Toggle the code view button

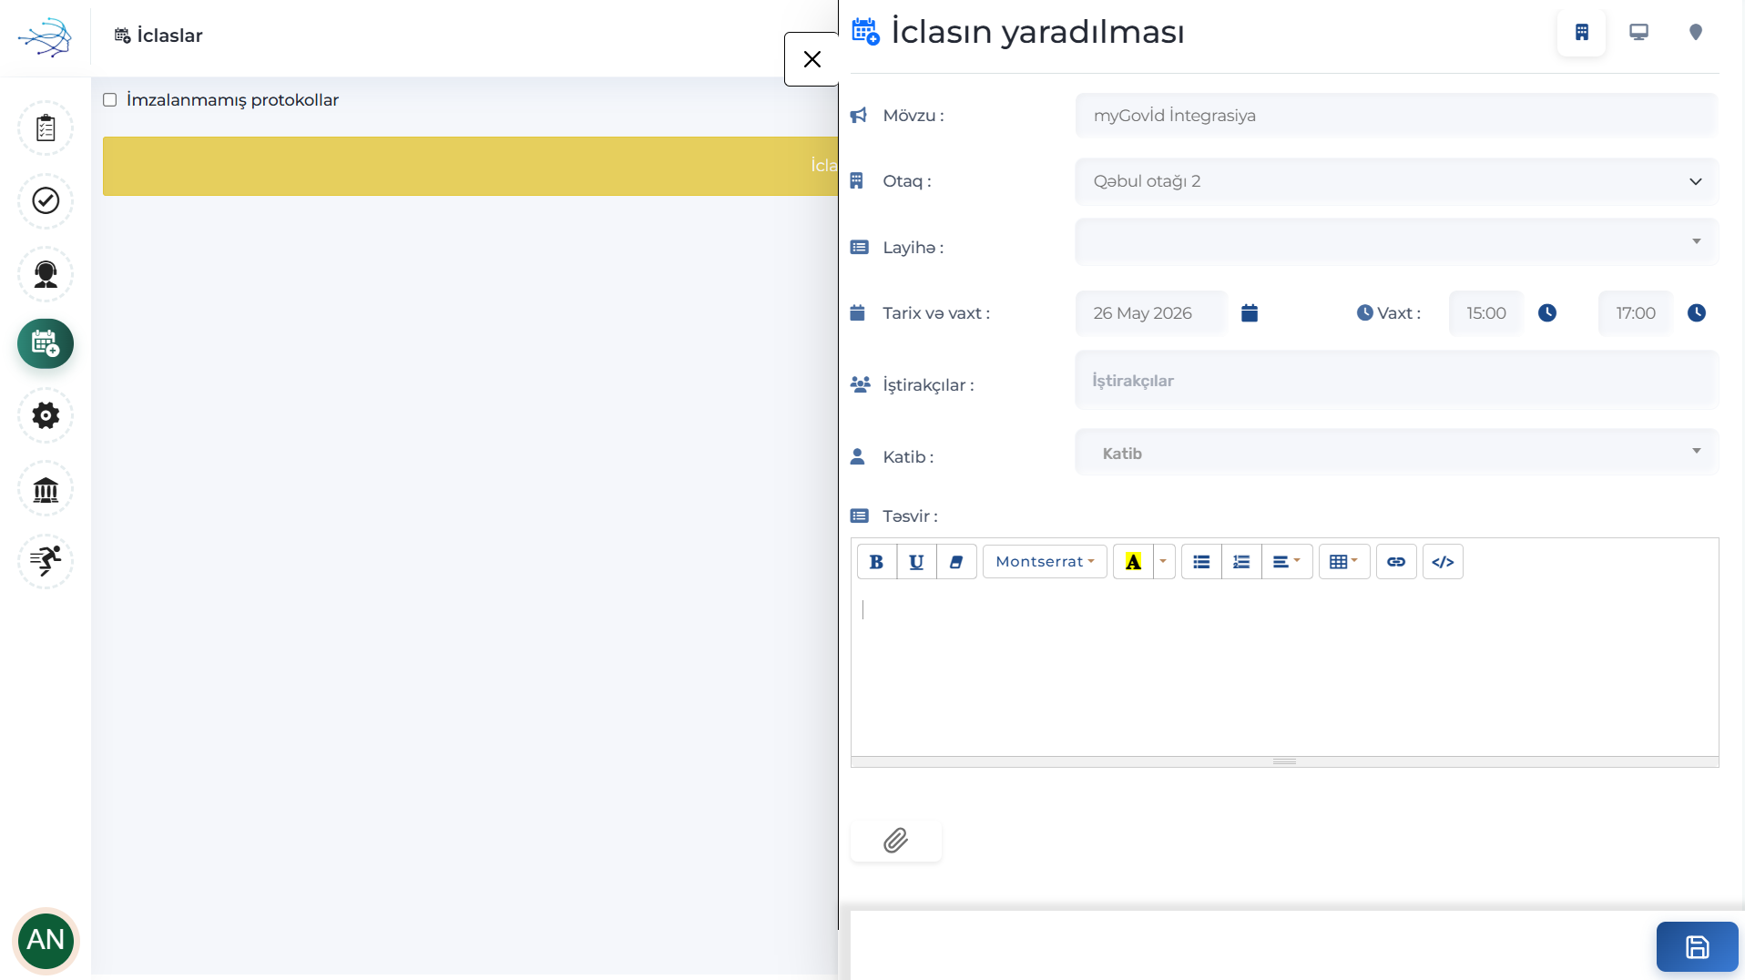(1443, 562)
